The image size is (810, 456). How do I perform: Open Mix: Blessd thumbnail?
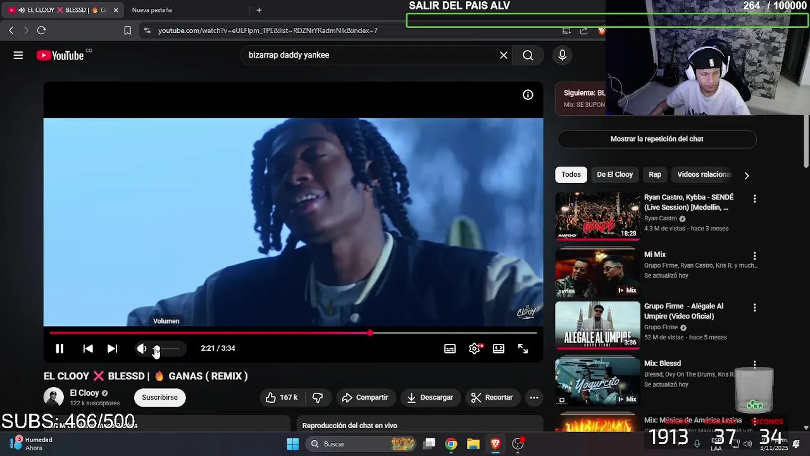(598, 382)
